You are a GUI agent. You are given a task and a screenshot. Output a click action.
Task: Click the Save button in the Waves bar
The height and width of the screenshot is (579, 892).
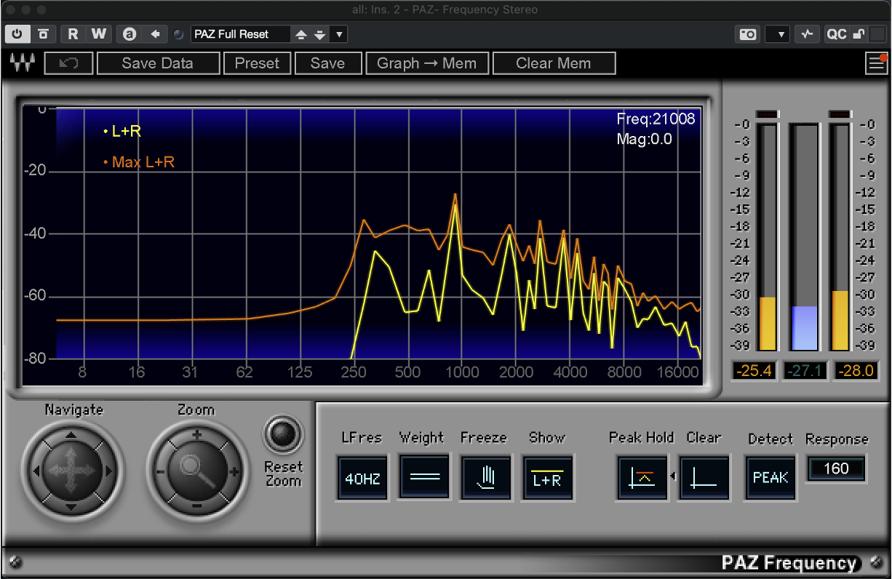pyautogui.click(x=327, y=63)
